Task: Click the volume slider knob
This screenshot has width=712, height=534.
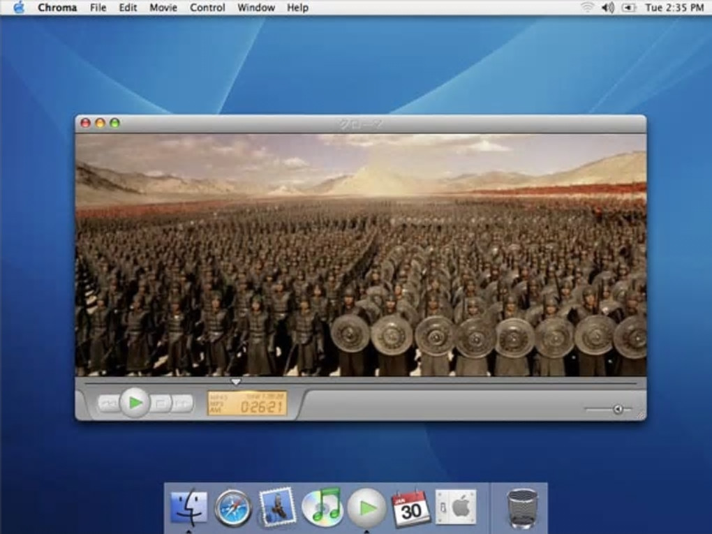Action: (x=618, y=409)
